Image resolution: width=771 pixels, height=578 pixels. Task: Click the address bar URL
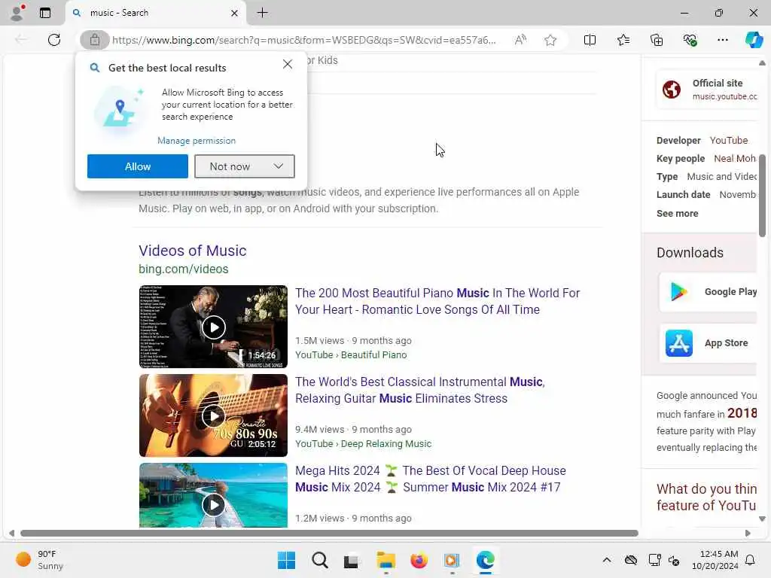coord(304,41)
